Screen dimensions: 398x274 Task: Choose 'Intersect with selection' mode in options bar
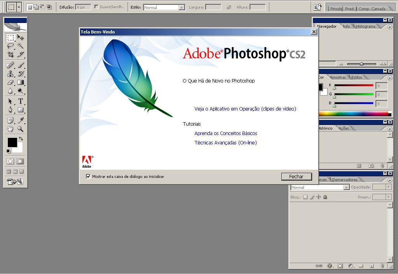49,7
